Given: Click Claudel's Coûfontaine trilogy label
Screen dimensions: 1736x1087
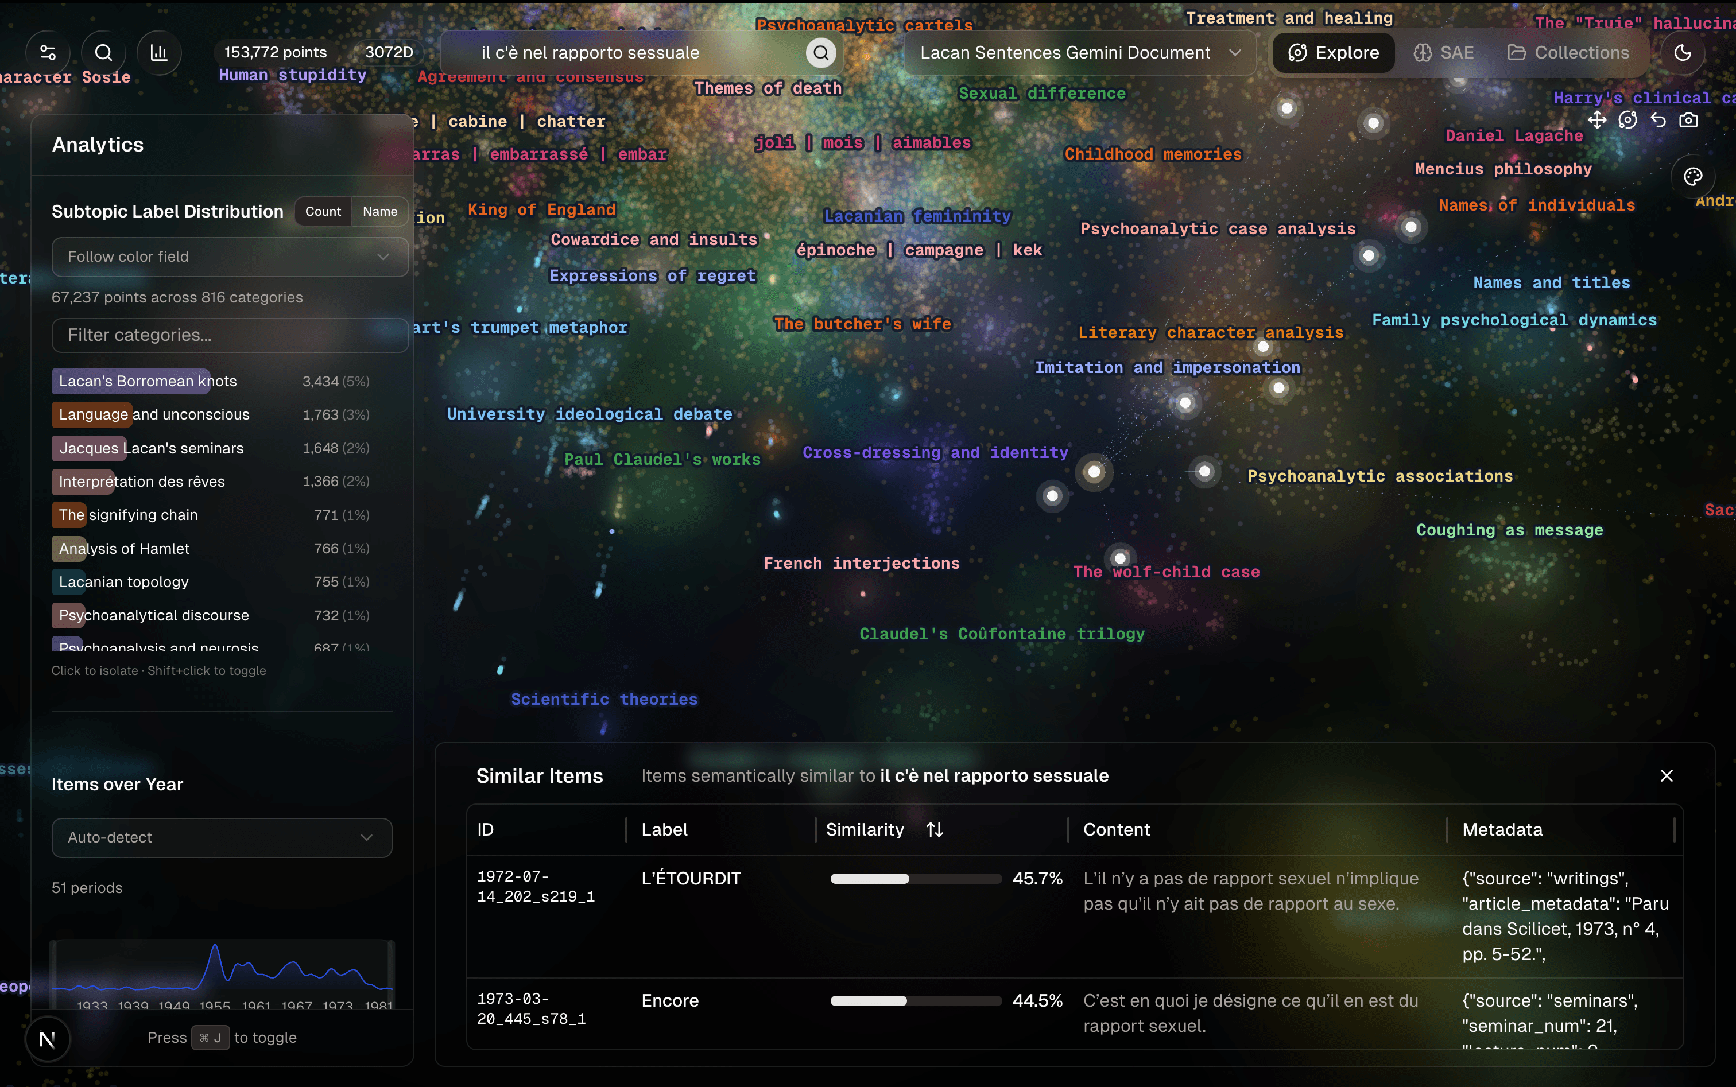Looking at the screenshot, I should coord(1002,634).
